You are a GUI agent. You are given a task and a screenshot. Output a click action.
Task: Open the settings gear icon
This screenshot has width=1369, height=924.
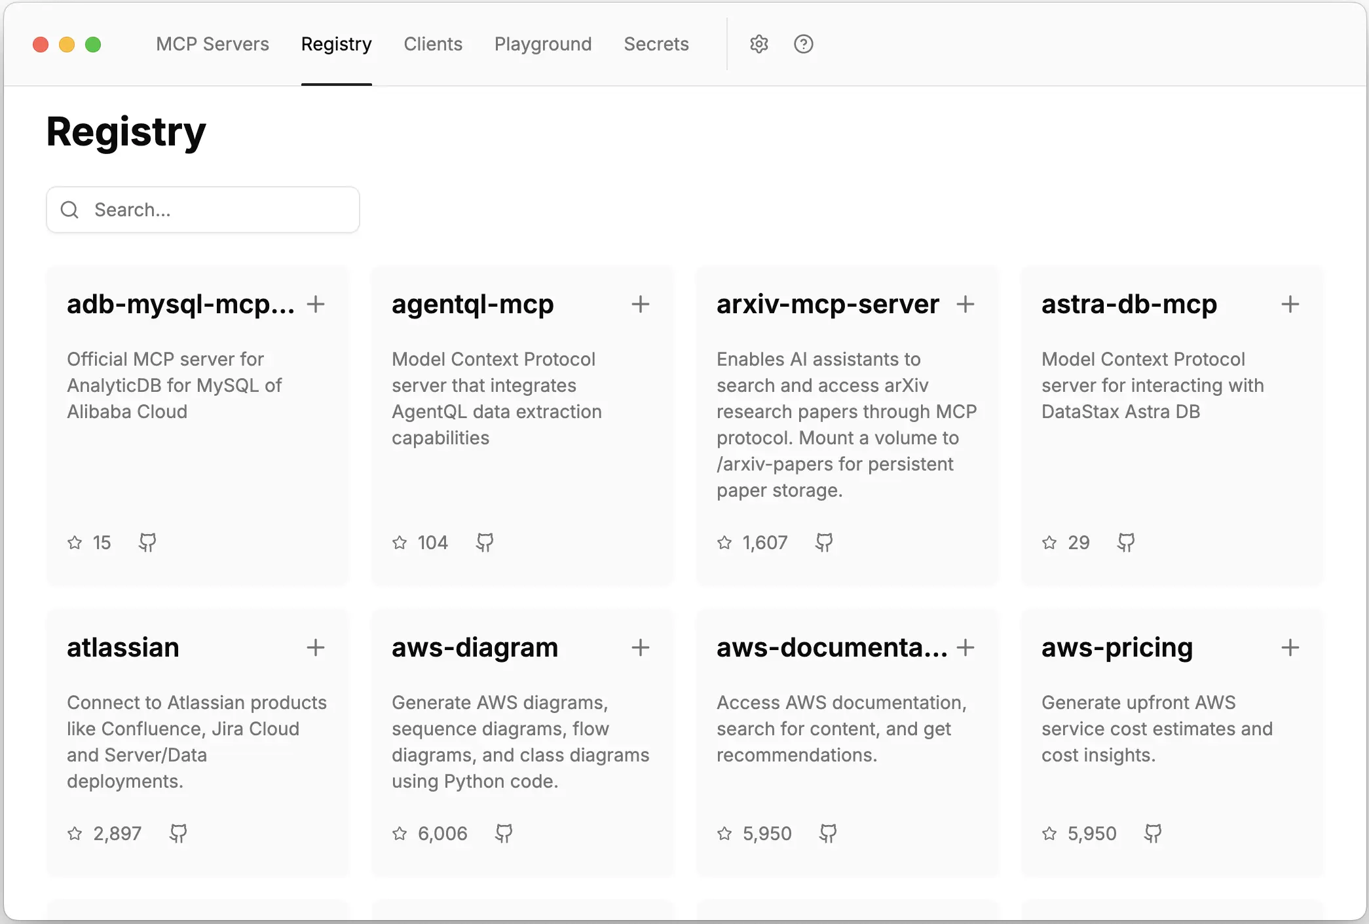coord(759,44)
